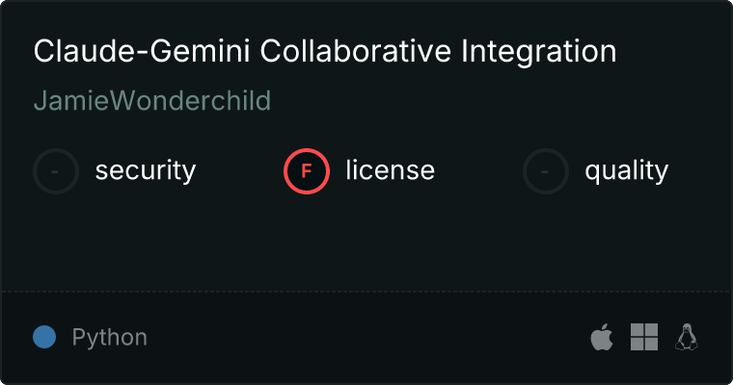Click the security grade badge circle
The height and width of the screenshot is (385, 733).
[56, 171]
